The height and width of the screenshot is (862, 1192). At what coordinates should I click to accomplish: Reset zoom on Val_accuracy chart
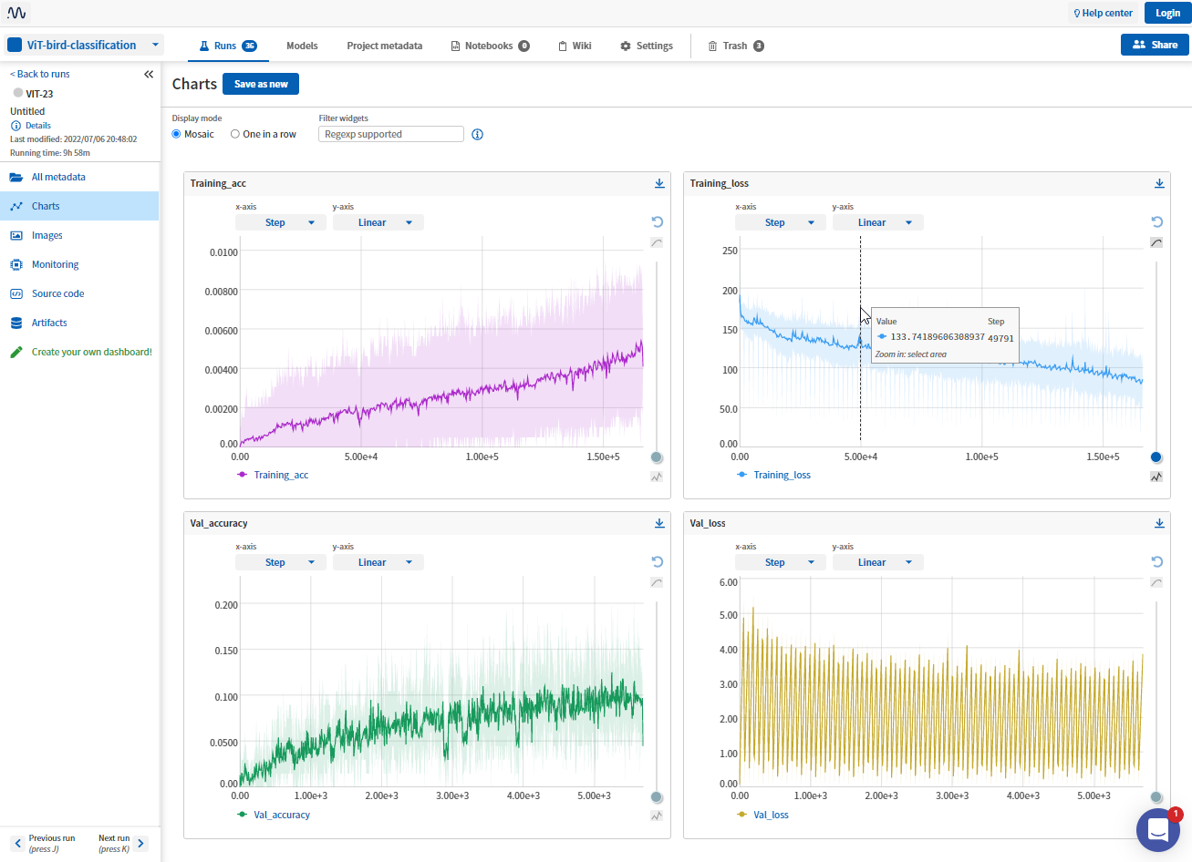[657, 561]
